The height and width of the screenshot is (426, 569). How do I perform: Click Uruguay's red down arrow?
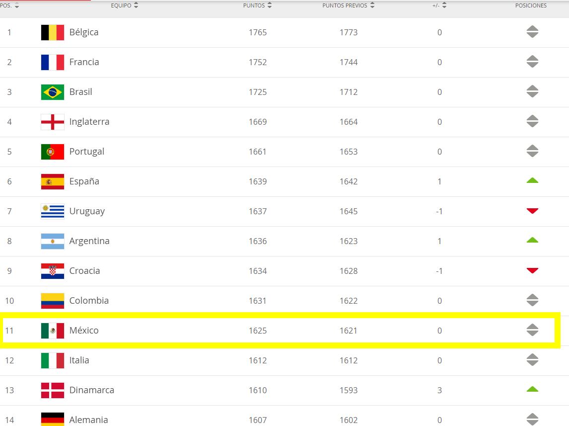tap(532, 211)
